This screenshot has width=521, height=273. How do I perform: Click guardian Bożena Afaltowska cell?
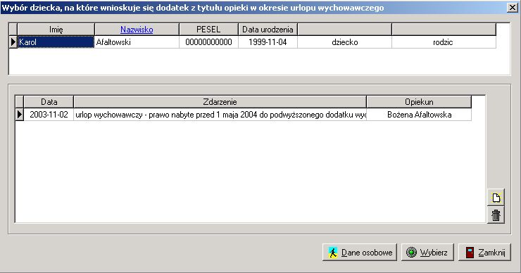(419, 114)
